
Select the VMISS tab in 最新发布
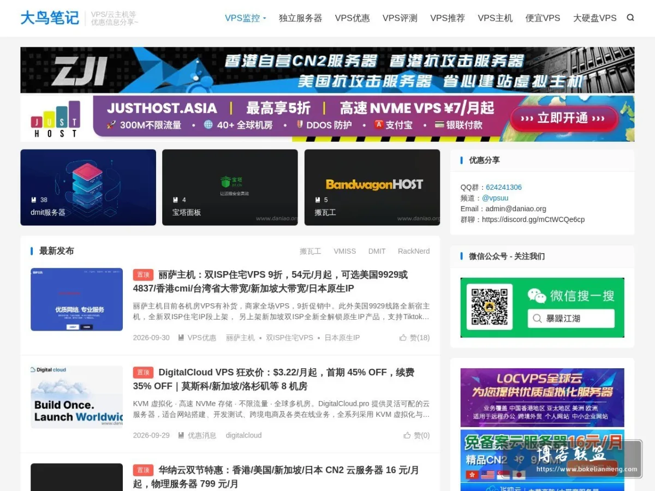pos(344,251)
